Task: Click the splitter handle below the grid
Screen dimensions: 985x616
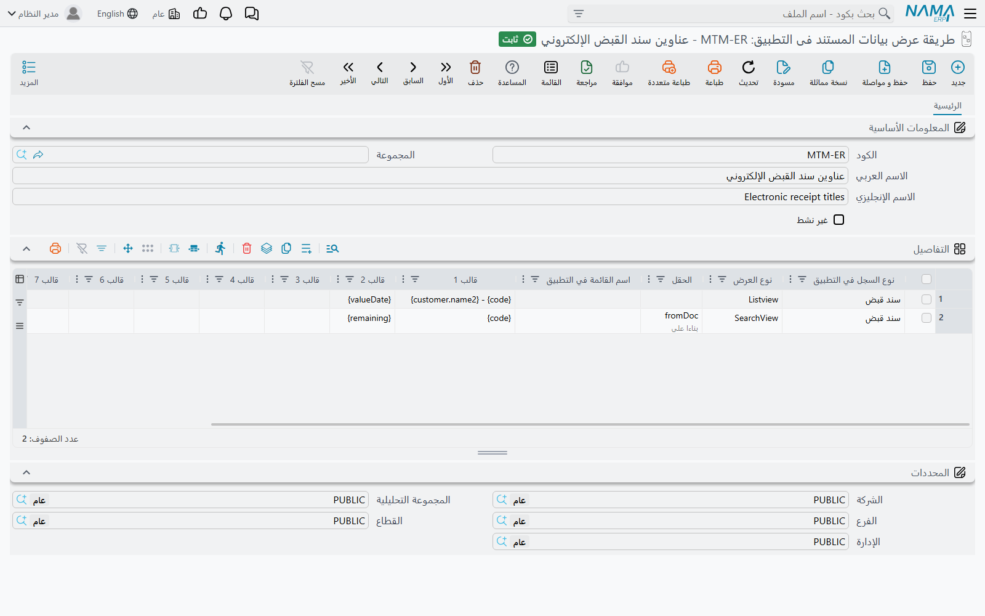Action: point(492,453)
